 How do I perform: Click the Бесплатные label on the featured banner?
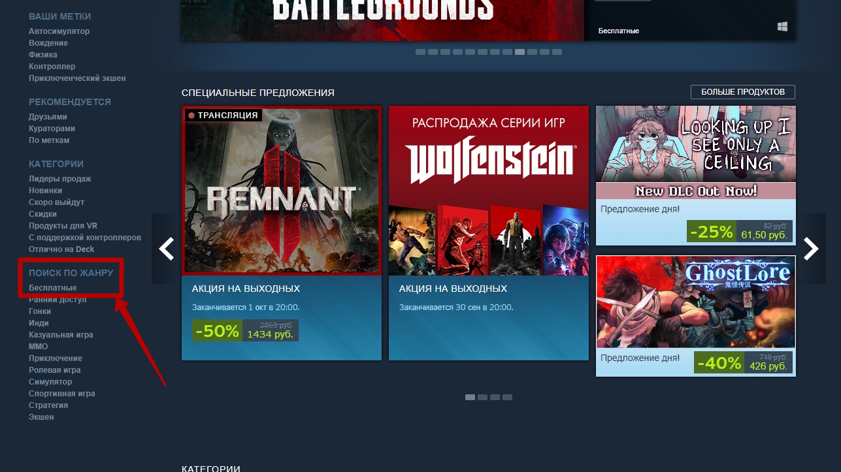pos(619,31)
